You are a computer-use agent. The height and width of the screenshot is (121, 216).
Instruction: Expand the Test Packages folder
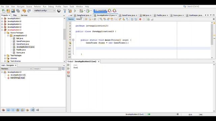[x=5, y=55]
